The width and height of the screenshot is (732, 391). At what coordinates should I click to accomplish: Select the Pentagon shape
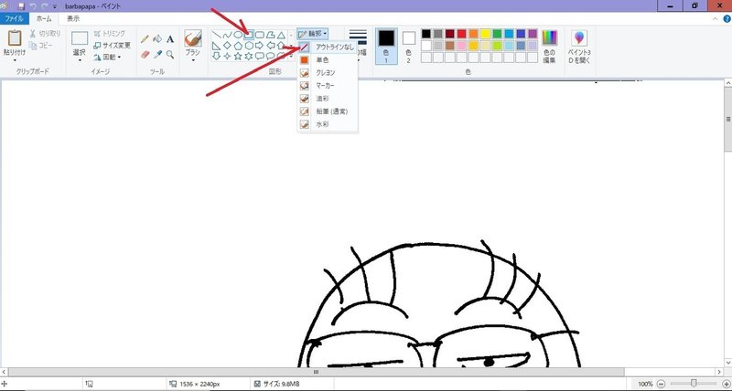pos(238,46)
